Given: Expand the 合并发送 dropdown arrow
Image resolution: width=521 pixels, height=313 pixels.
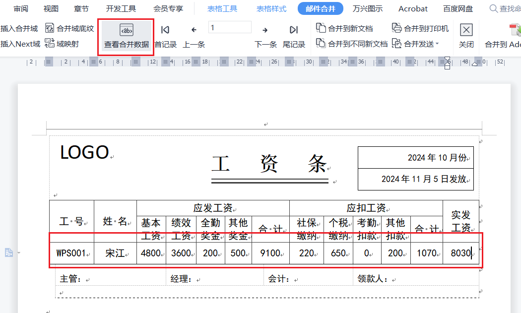Looking at the screenshot, I should click(x=437, y=44).
